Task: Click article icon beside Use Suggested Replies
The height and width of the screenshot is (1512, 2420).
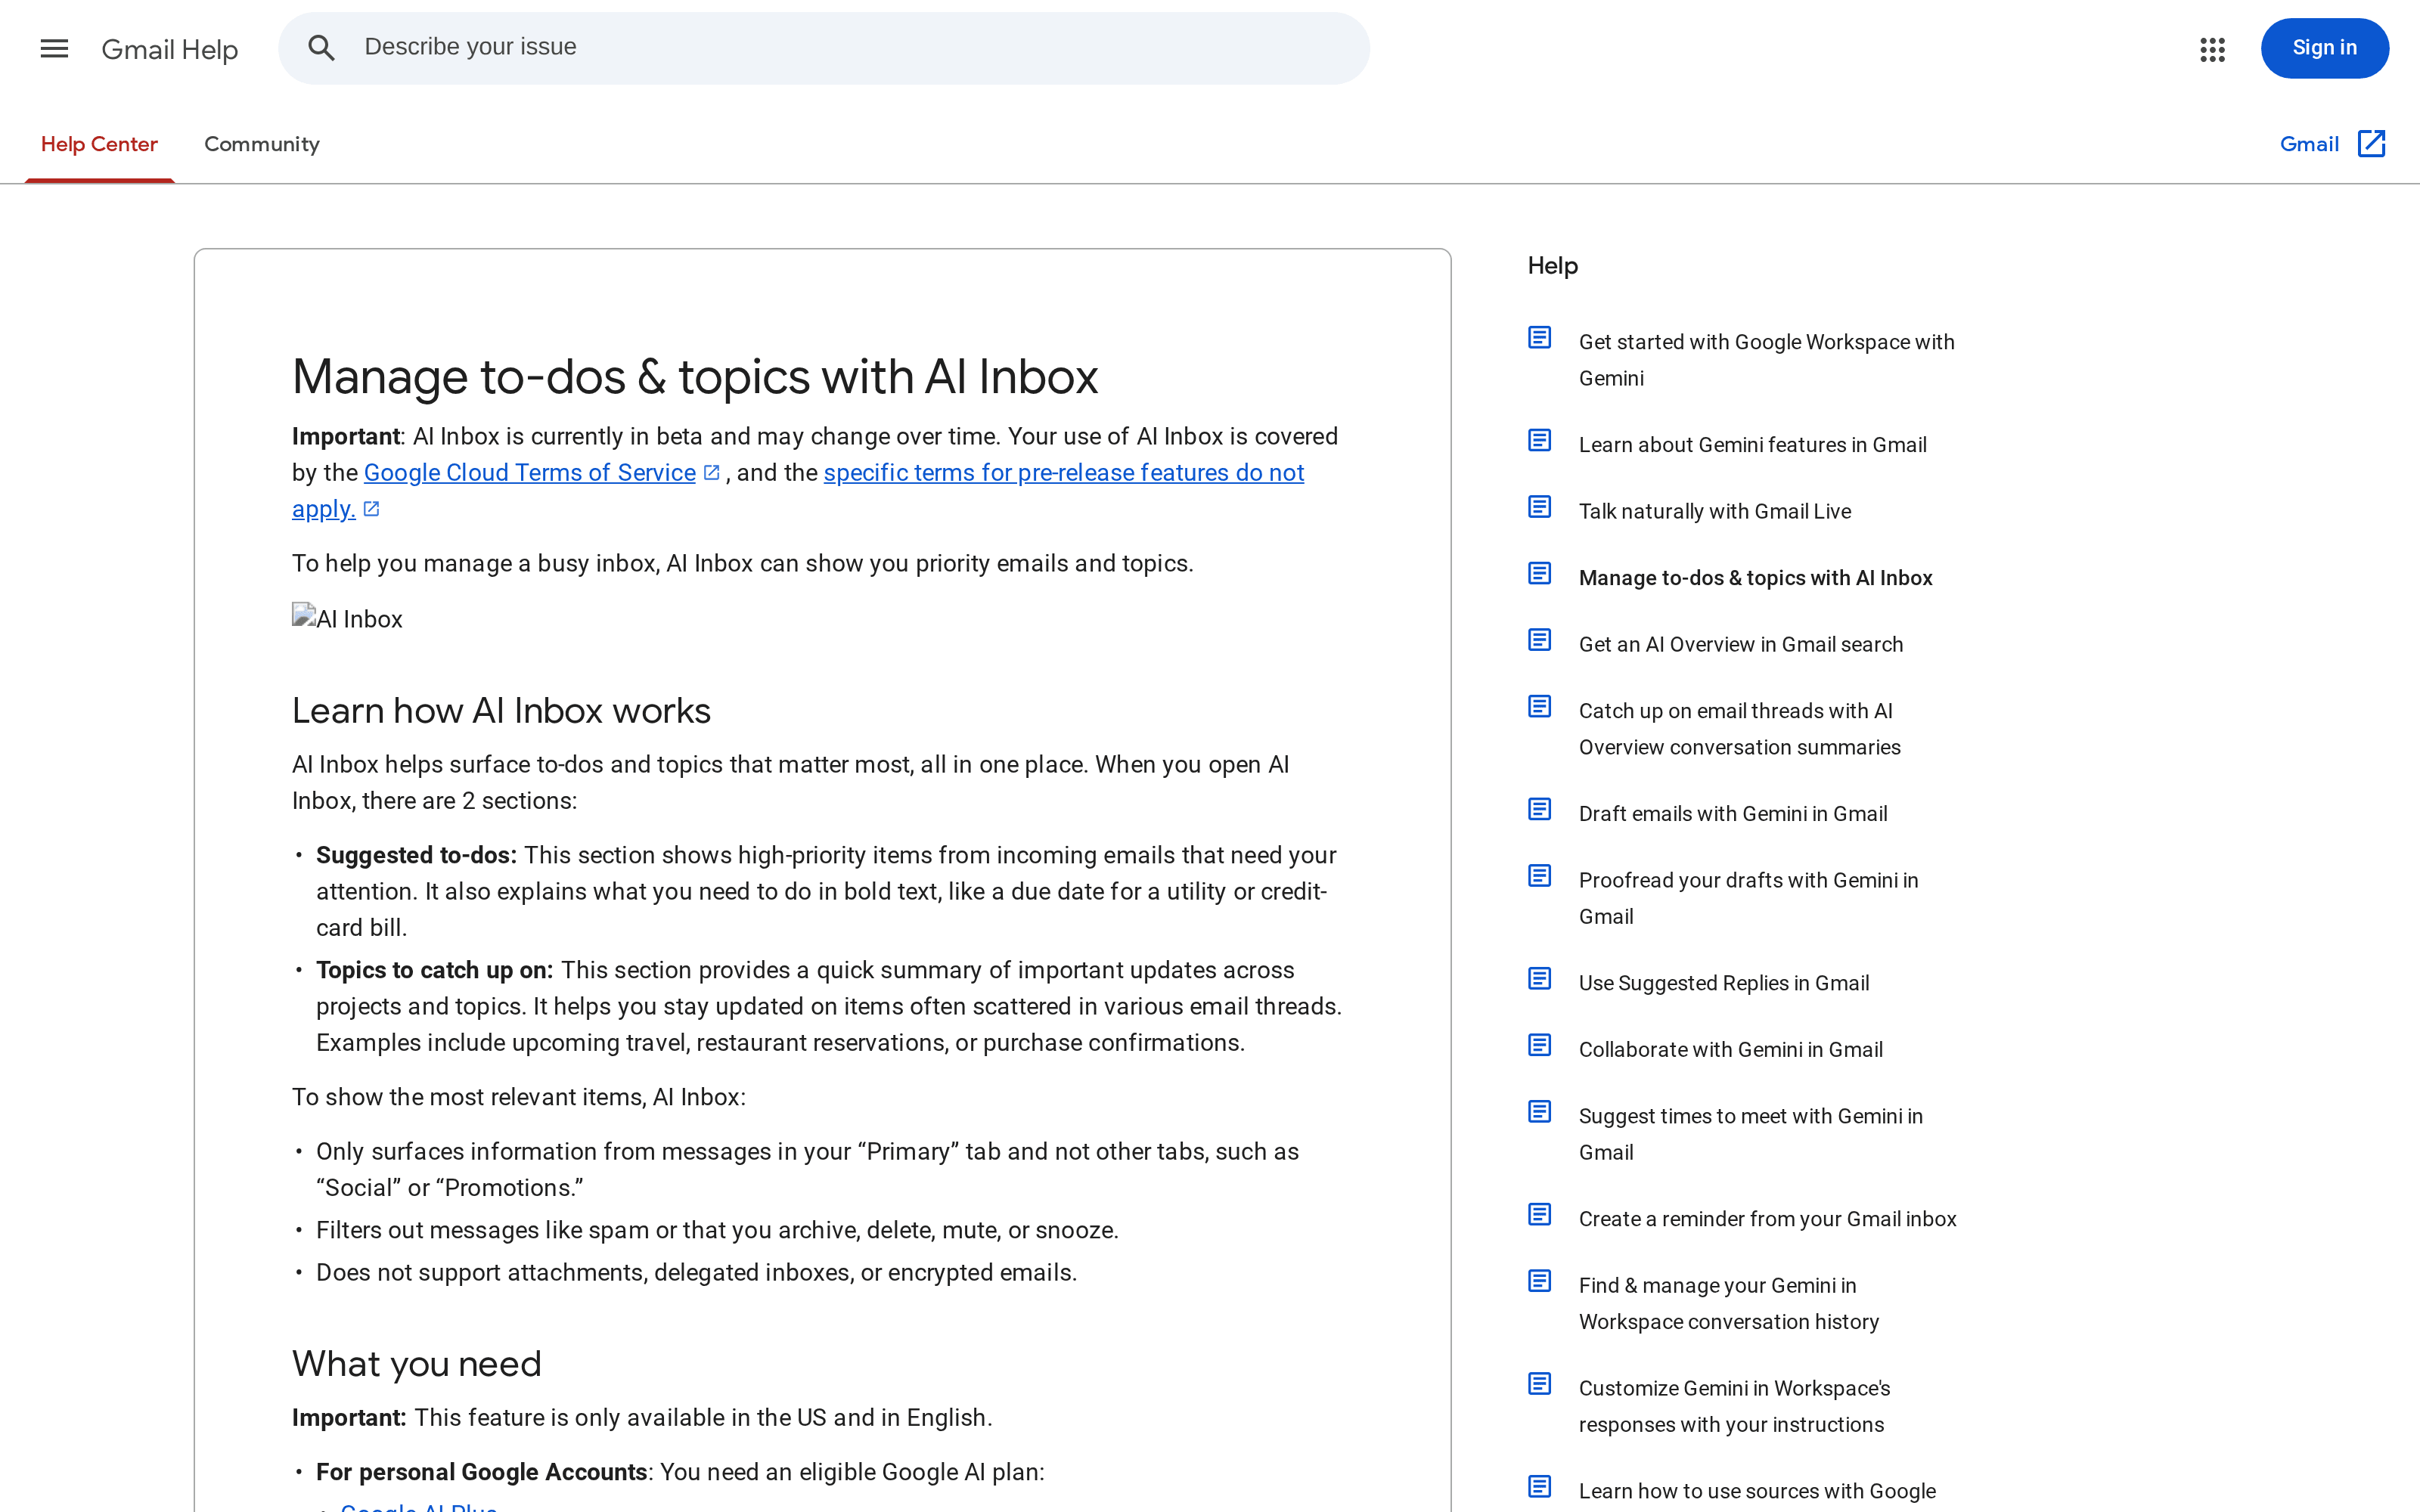Action: (1540, 979)
